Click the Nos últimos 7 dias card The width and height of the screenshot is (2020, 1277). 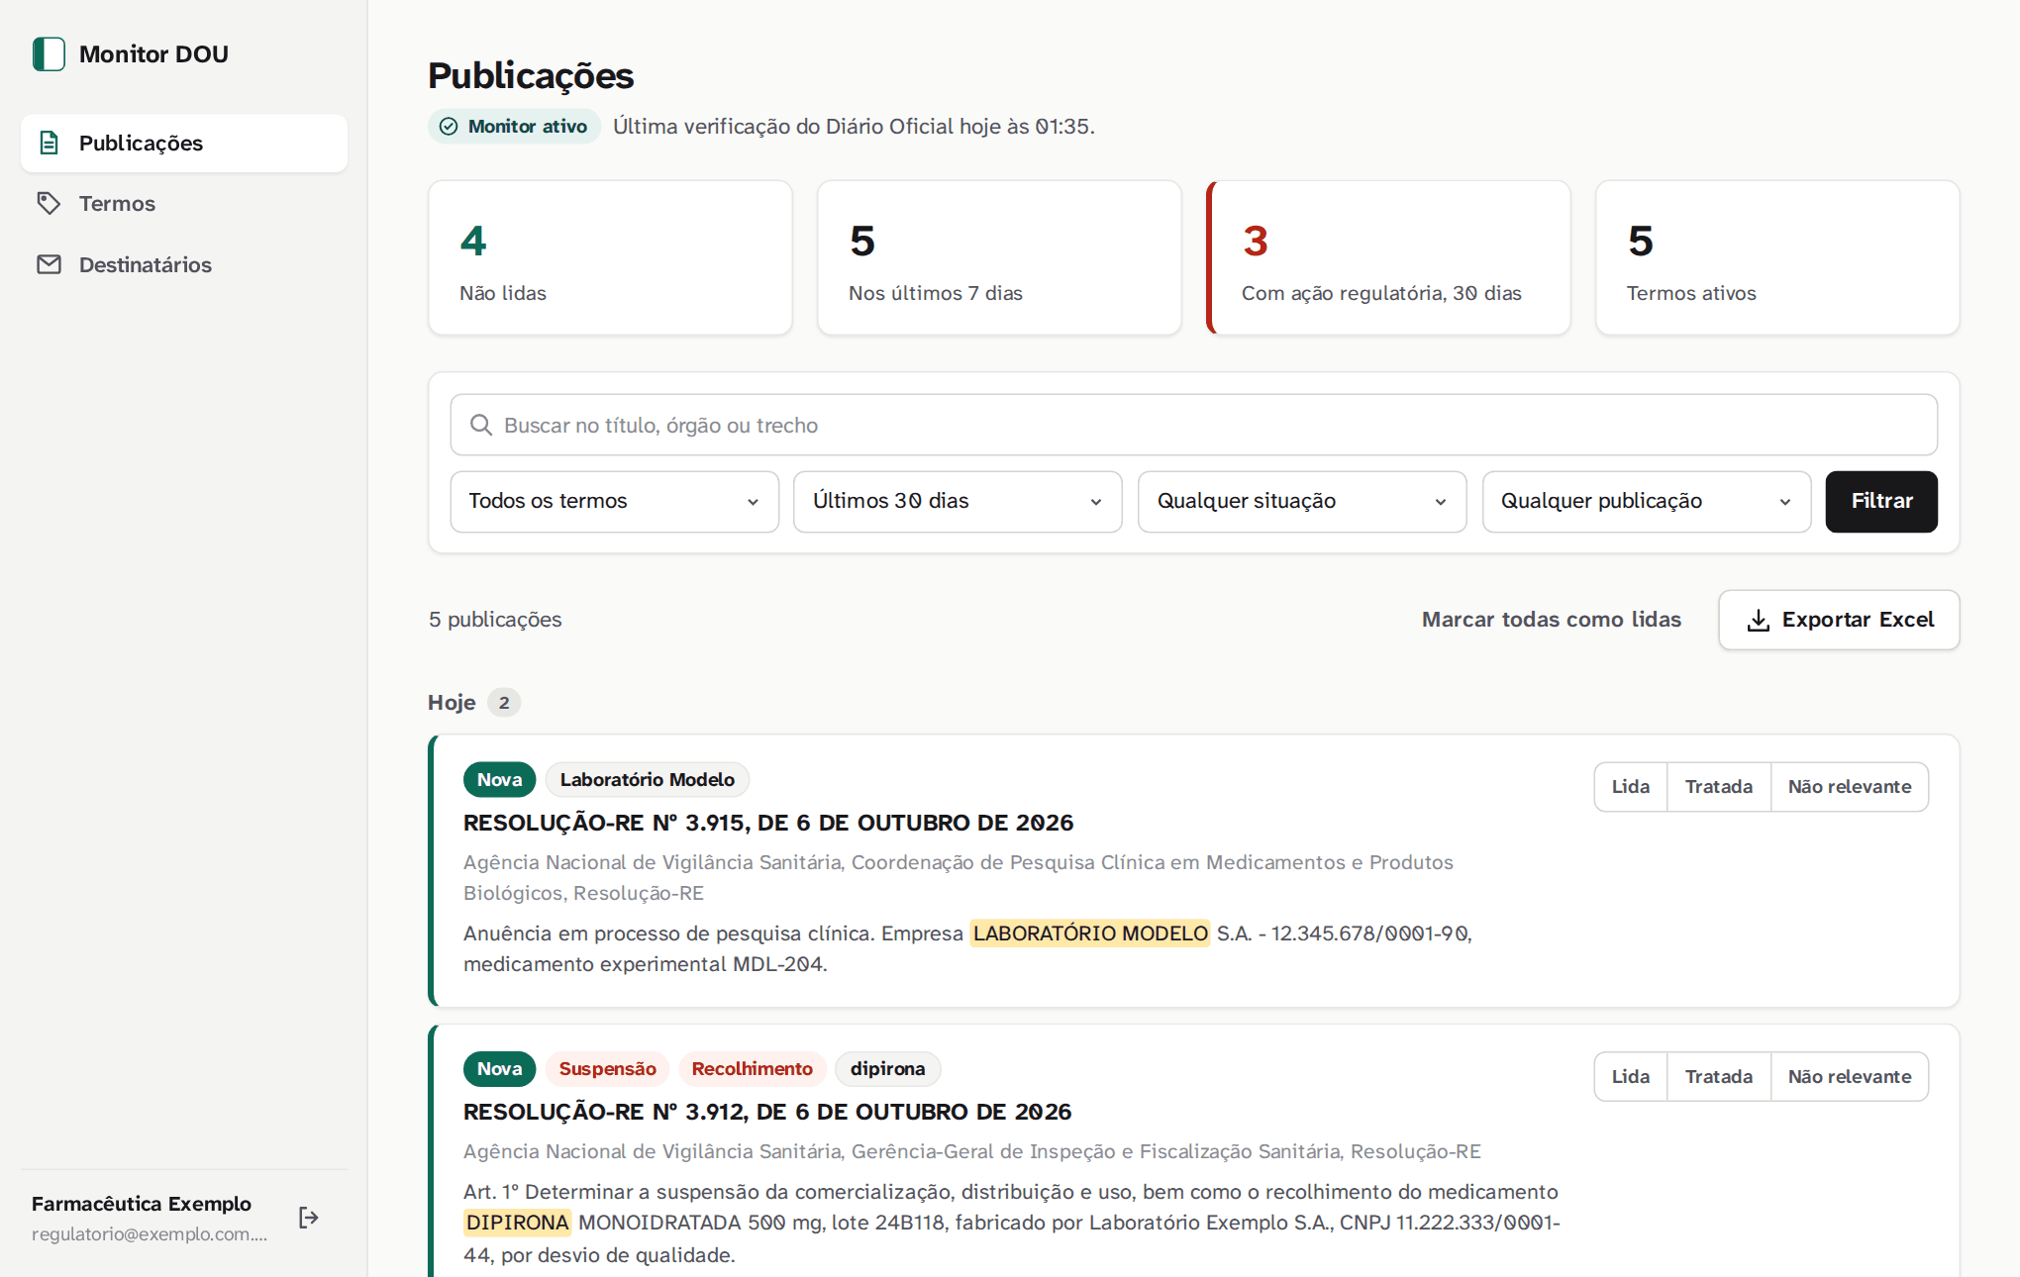[999, 257]
